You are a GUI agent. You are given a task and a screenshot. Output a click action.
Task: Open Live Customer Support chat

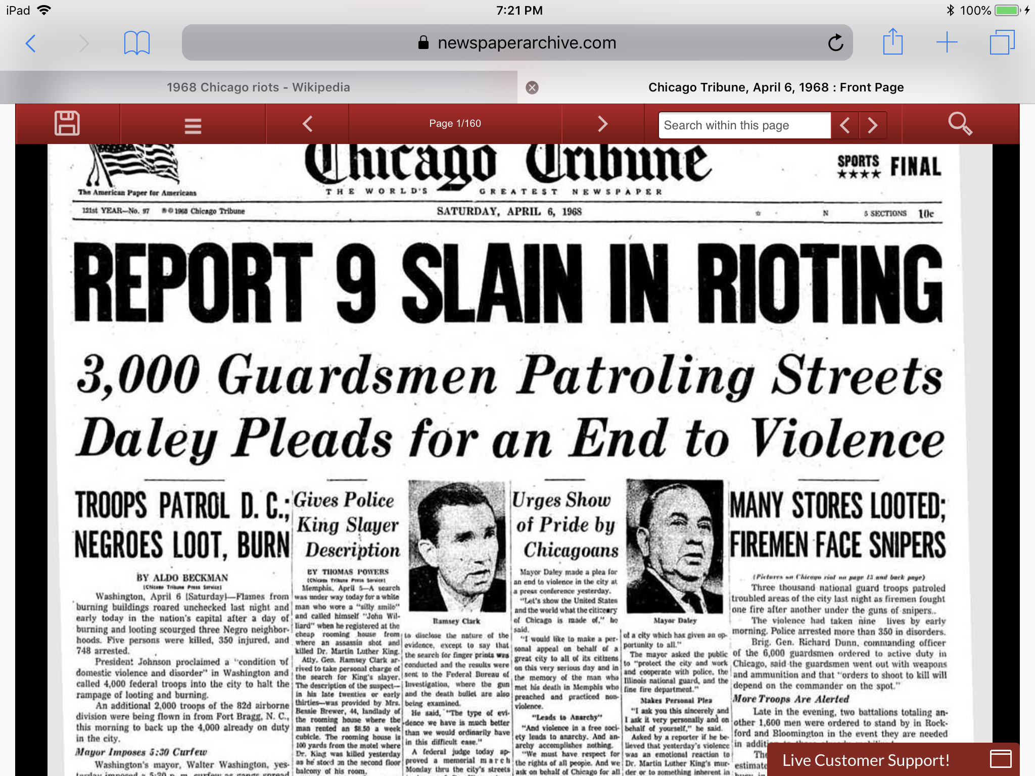click(866, 760)
